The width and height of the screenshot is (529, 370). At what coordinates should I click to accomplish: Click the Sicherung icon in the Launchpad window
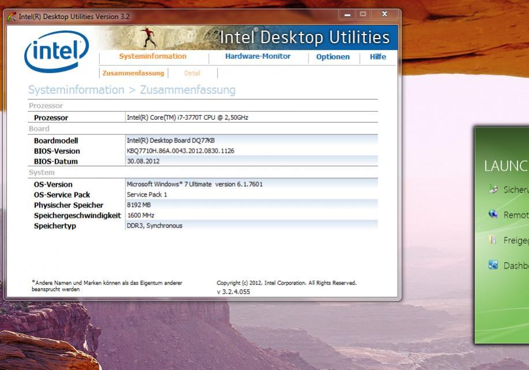493,189
